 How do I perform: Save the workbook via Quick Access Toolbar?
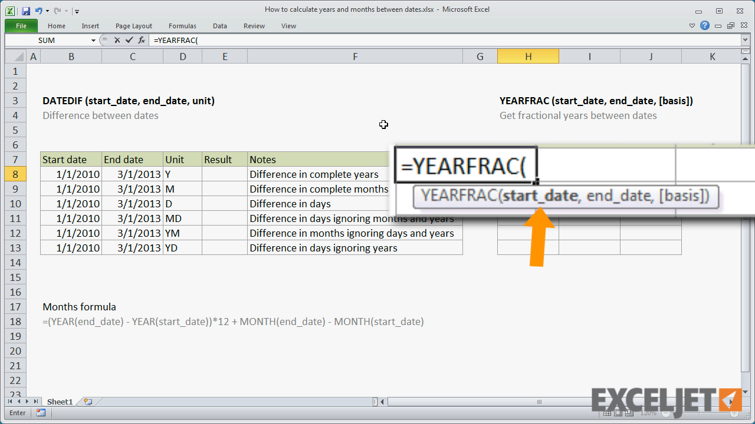pos(25,10)
